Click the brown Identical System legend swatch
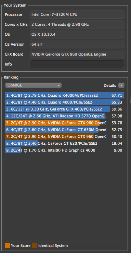The image size is (131, 253). pyautogui.click(x=35, y=245)
